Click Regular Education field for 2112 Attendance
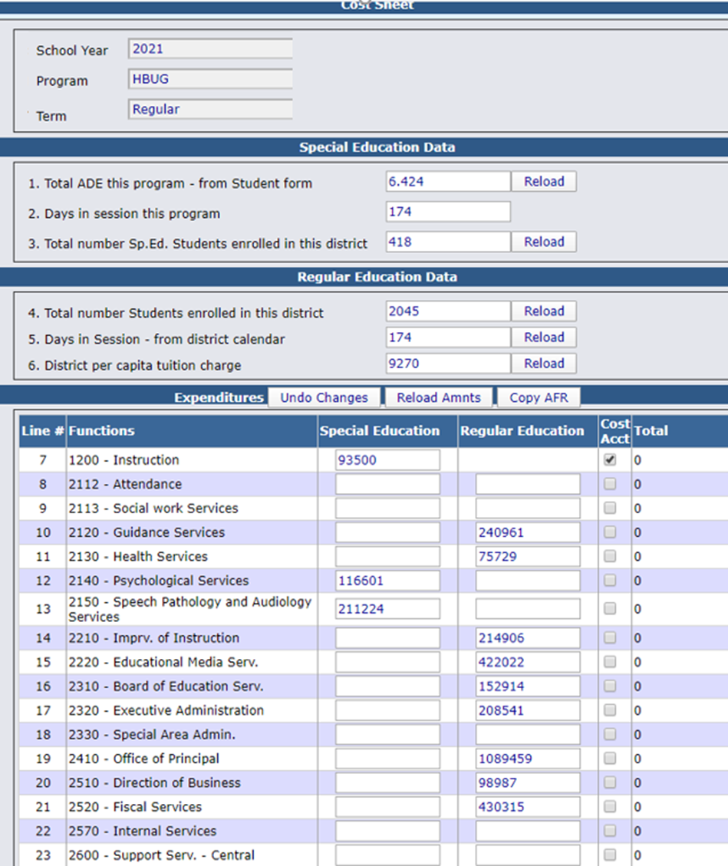The height and width of the screenshot is (866, 728). [528, 484]
